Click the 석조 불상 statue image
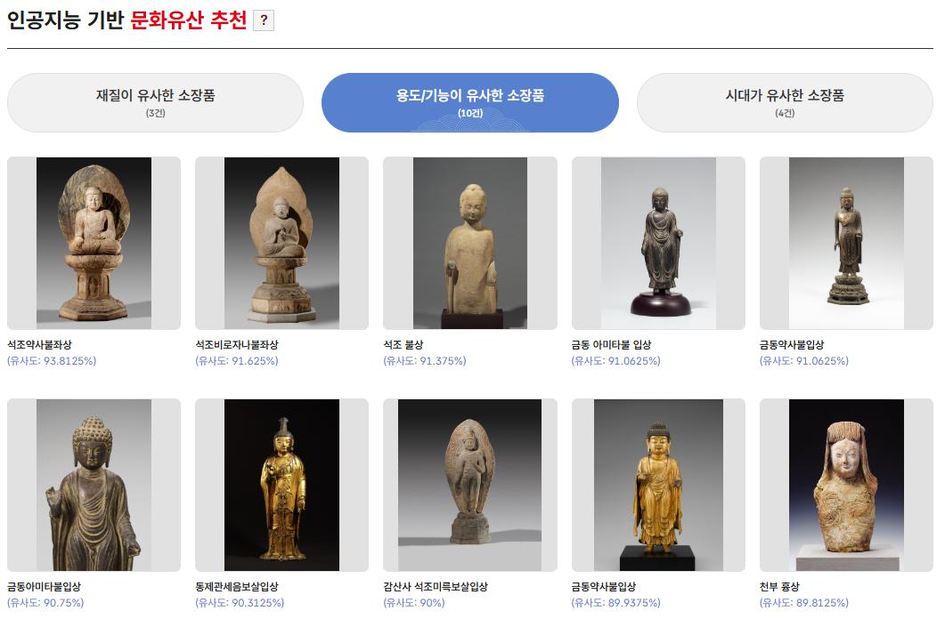Viewport: 945px width, 619px height. click(470, 243)
